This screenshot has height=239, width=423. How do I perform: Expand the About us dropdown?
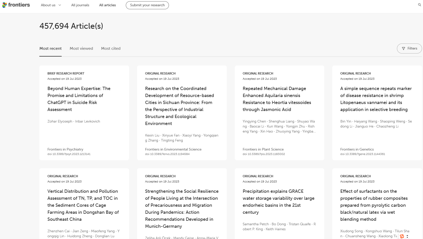51,5
